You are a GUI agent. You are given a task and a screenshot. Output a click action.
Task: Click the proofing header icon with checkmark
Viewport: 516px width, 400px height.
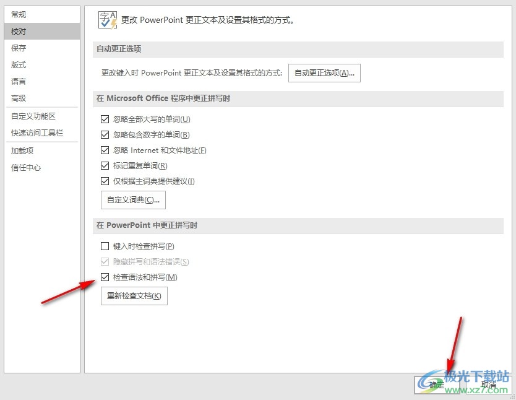point(108,20)
